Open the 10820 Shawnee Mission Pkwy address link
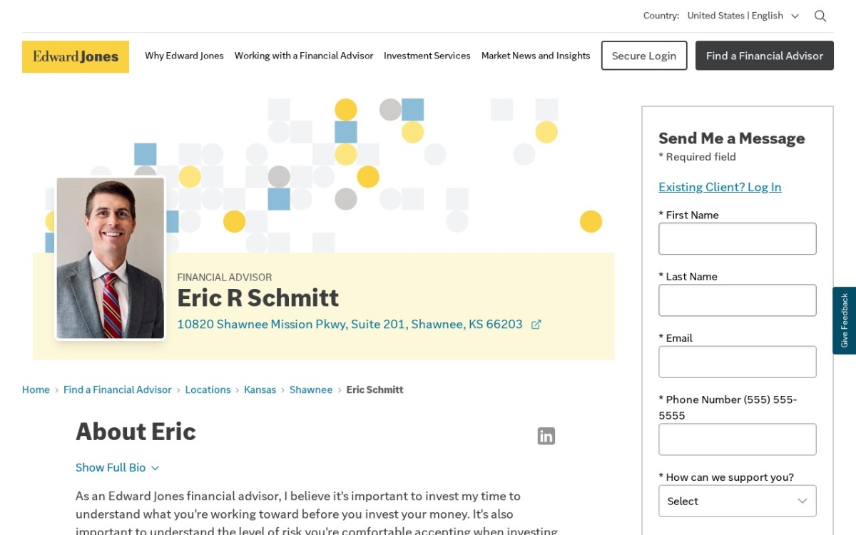The image size is (856, 535). pos(350,324)
